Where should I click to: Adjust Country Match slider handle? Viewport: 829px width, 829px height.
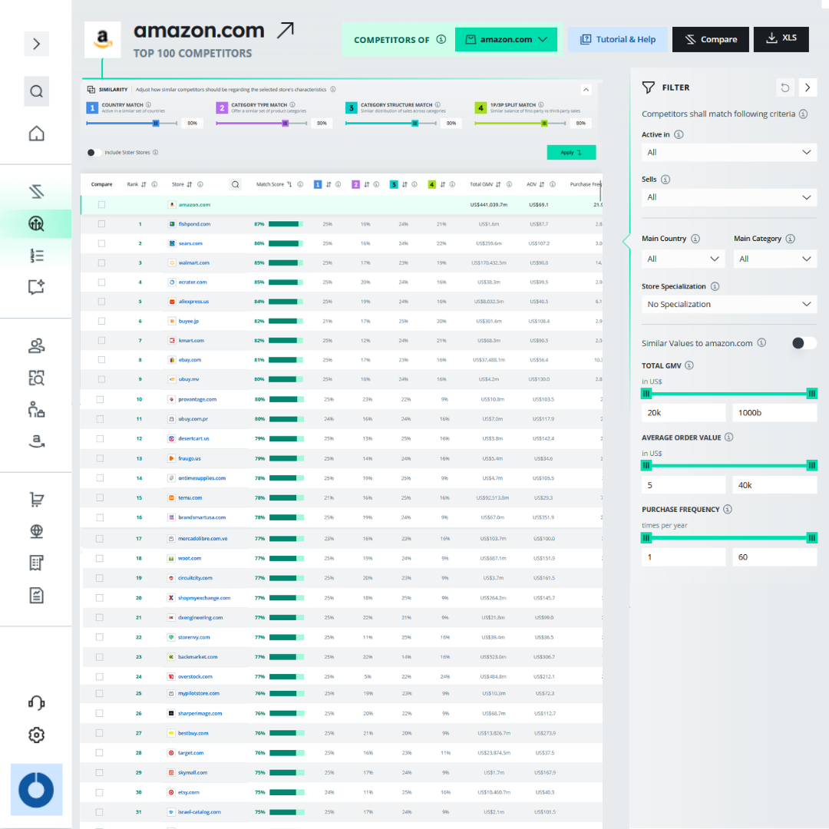[x=156, y=123]
